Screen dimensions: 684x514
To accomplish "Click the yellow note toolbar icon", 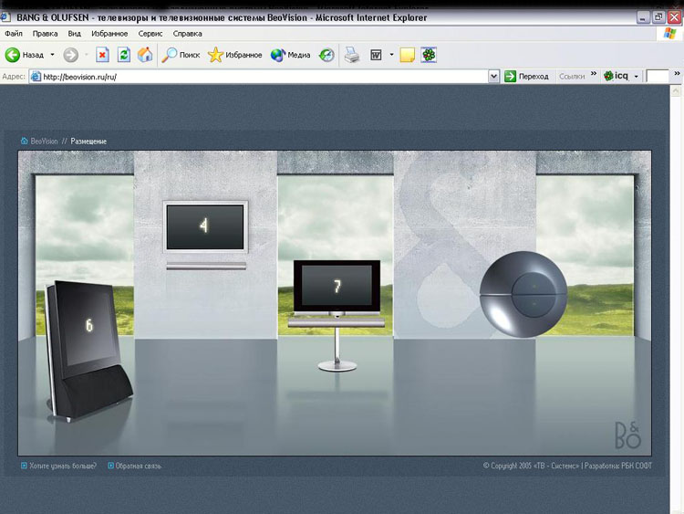I will point(407,55).
